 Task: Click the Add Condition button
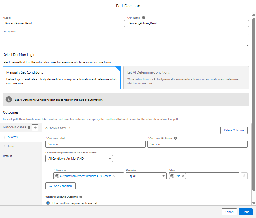[61, 186]
